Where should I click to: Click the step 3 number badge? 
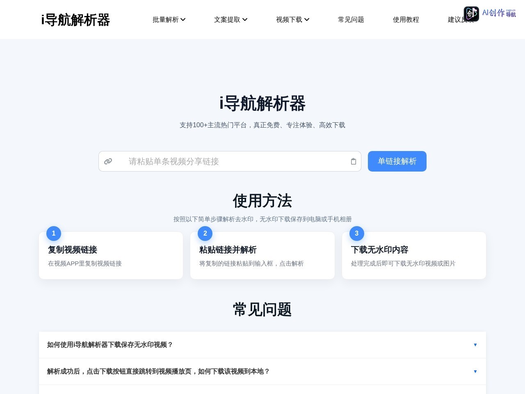pyautogui.click(x=357, y=233)
